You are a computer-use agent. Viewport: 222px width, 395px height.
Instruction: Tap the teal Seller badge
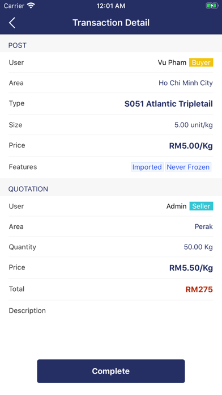click(202, 206)
